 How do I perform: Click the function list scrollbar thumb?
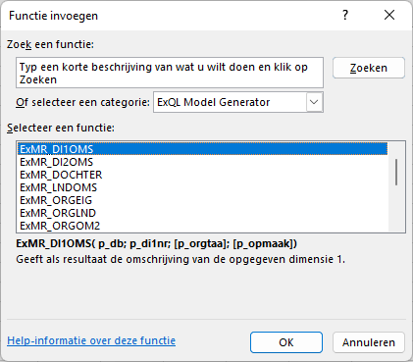[x=396, y=173]
